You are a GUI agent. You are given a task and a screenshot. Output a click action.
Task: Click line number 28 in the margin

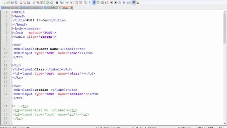(6, 122)
